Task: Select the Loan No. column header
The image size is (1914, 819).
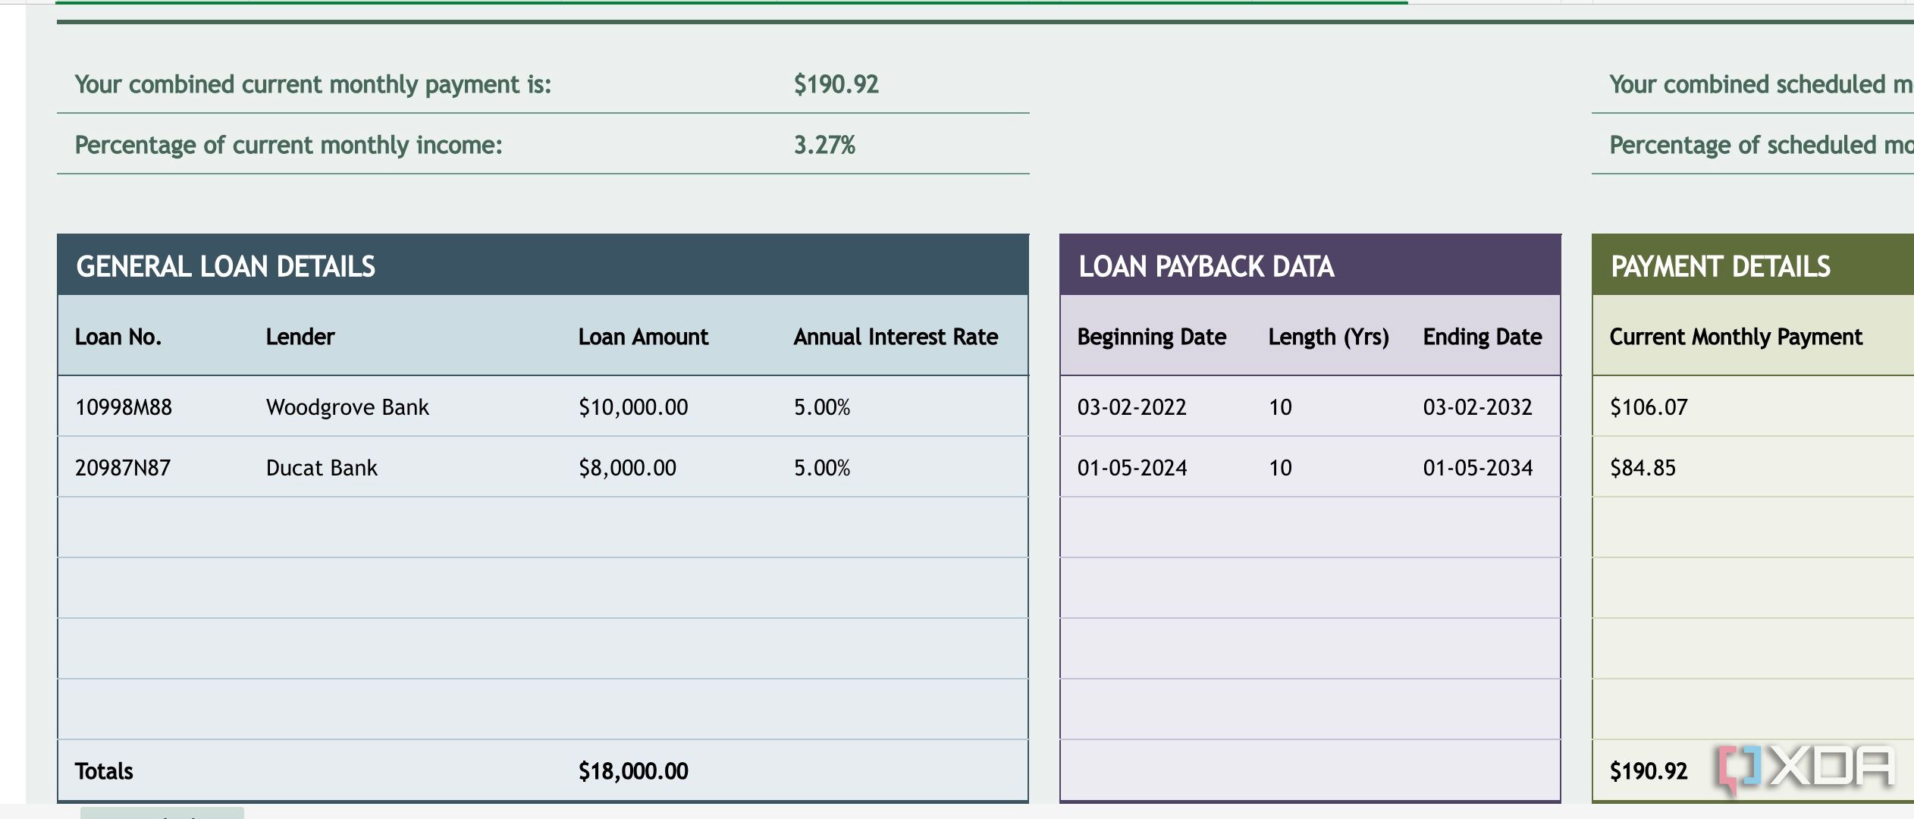Action: [x=118, y=337]
